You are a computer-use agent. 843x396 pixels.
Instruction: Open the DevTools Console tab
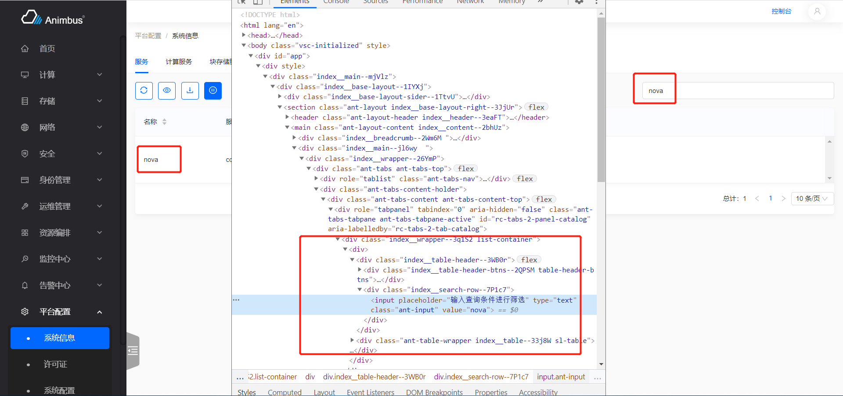(x=336, y=2)
